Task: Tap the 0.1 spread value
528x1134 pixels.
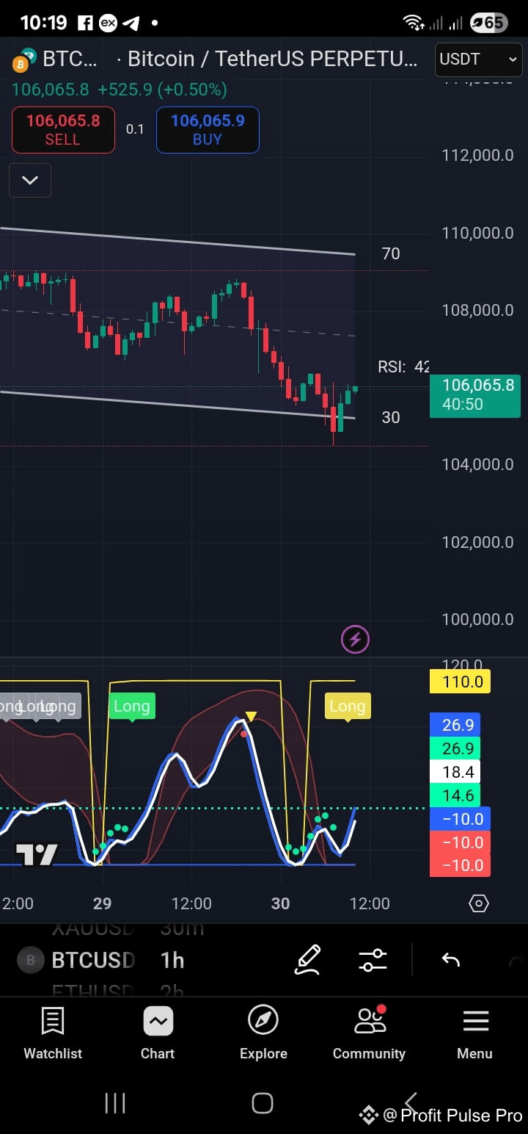Action: click(135, 129)
